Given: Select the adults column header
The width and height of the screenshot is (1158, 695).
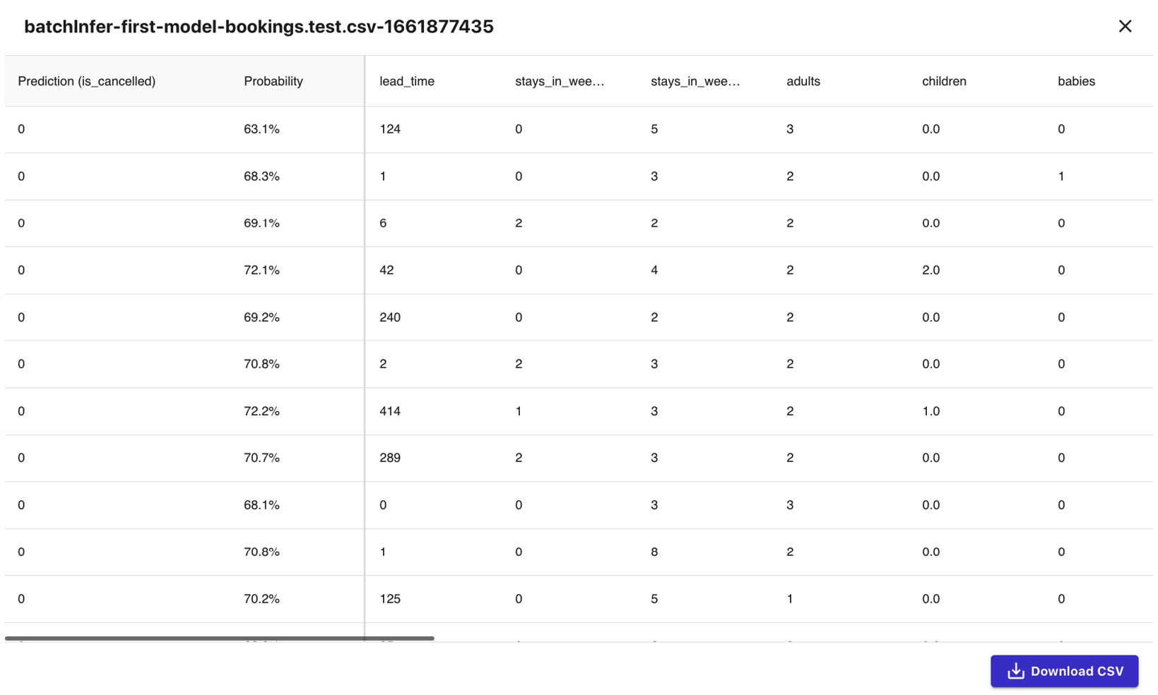Looking at the screenshot, I should 803,81.
